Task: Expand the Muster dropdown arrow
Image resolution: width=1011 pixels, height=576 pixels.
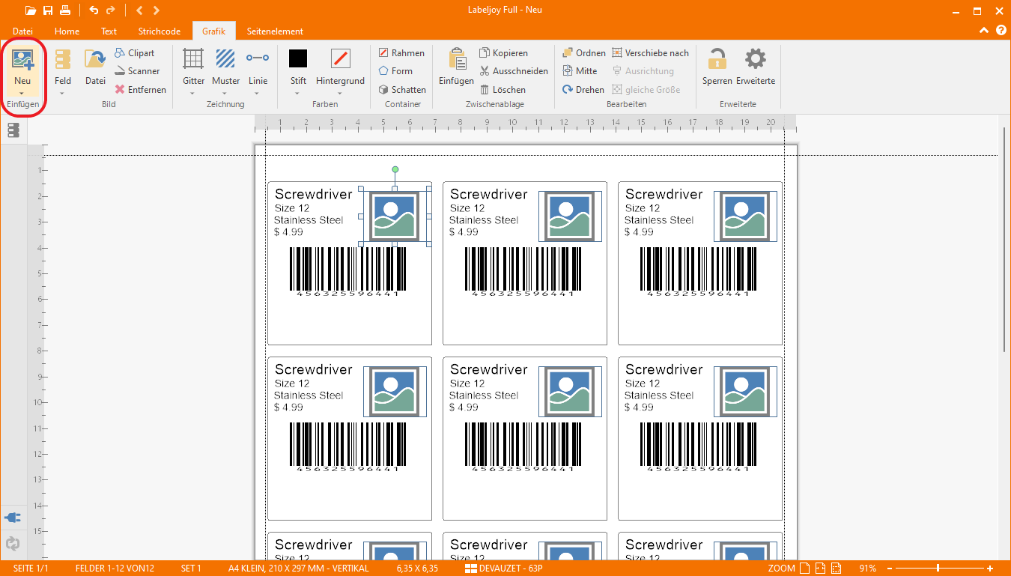Action: point(225,94)
